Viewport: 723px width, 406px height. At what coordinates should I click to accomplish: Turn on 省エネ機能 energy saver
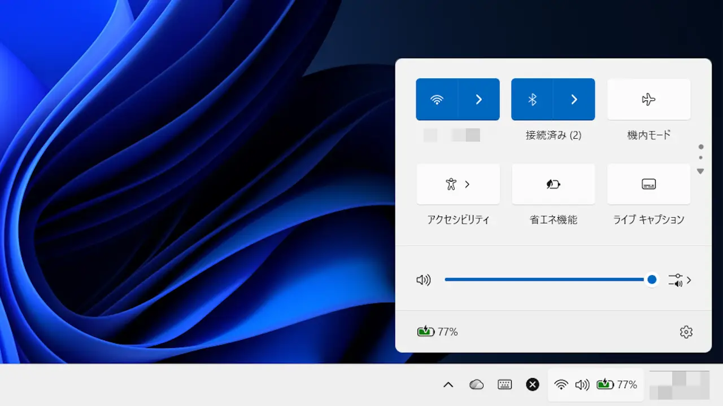click(553, 184)
